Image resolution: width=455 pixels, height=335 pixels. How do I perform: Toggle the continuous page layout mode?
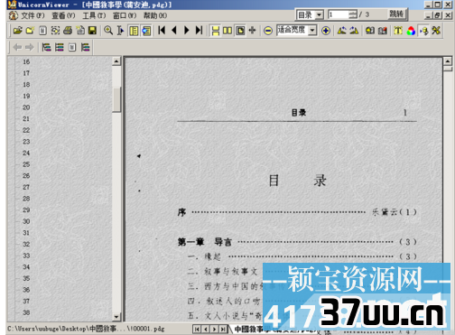(x=216, y=31)
